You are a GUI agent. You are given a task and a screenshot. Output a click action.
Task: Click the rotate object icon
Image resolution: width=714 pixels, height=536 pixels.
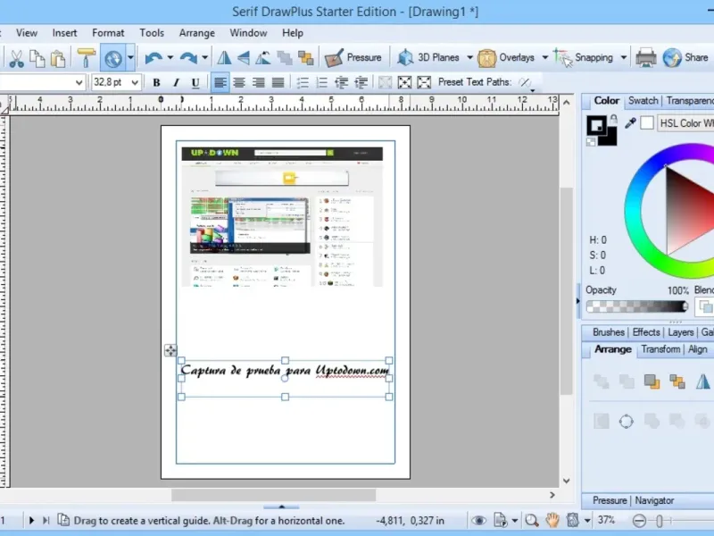(x=263, y=58)
